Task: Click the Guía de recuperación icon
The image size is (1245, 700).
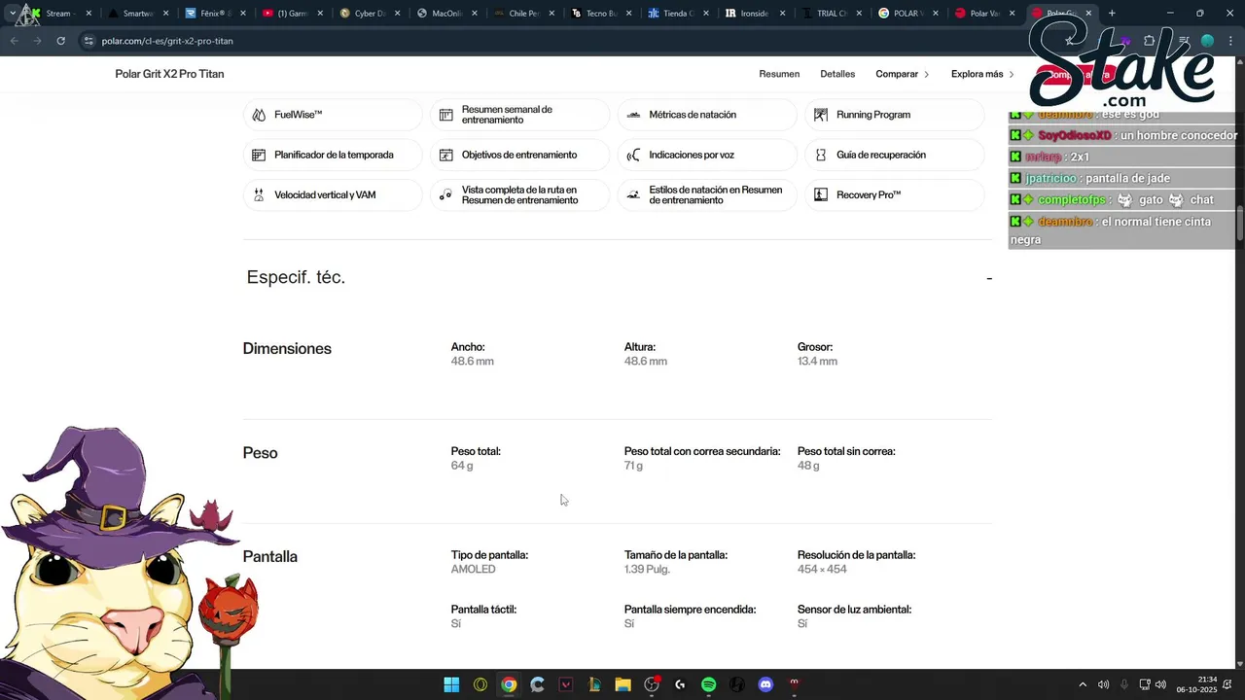Action: (821, 155)
